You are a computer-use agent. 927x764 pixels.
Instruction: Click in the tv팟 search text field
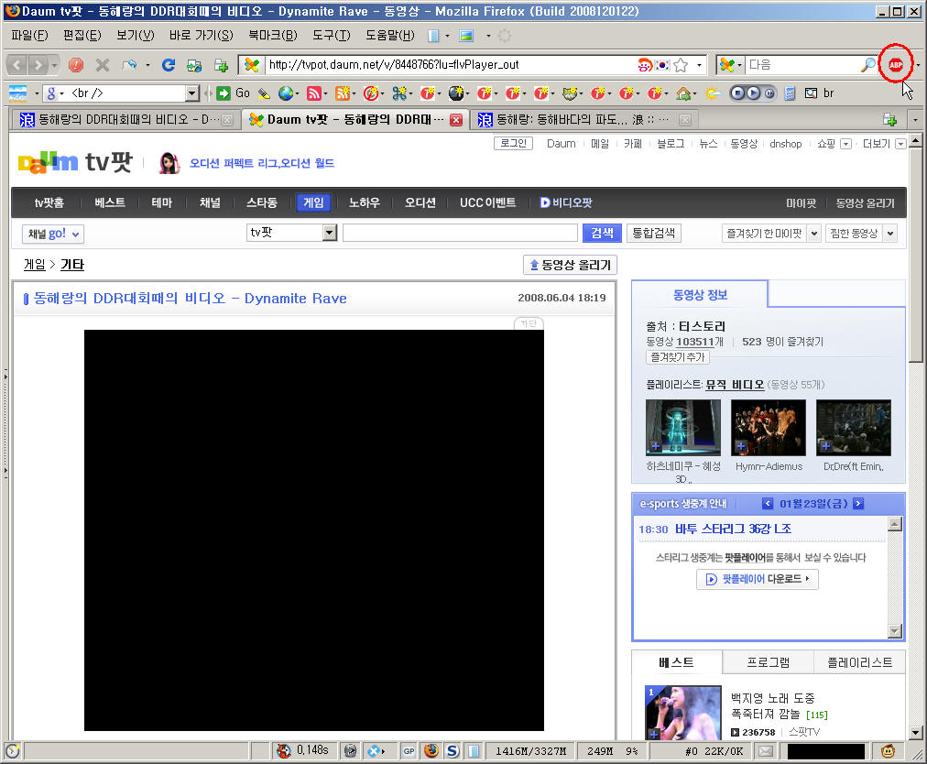pos(460,233)
